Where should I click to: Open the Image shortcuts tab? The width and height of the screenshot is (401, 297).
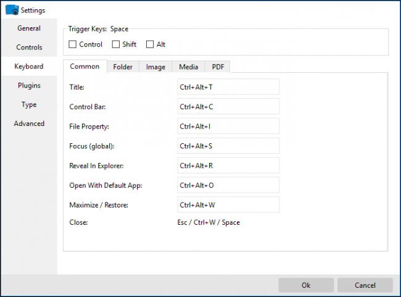click(155, 67)
